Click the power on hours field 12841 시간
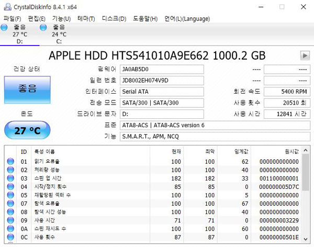The width and height of the screenshot is (314, 247). tap(287, 114)
